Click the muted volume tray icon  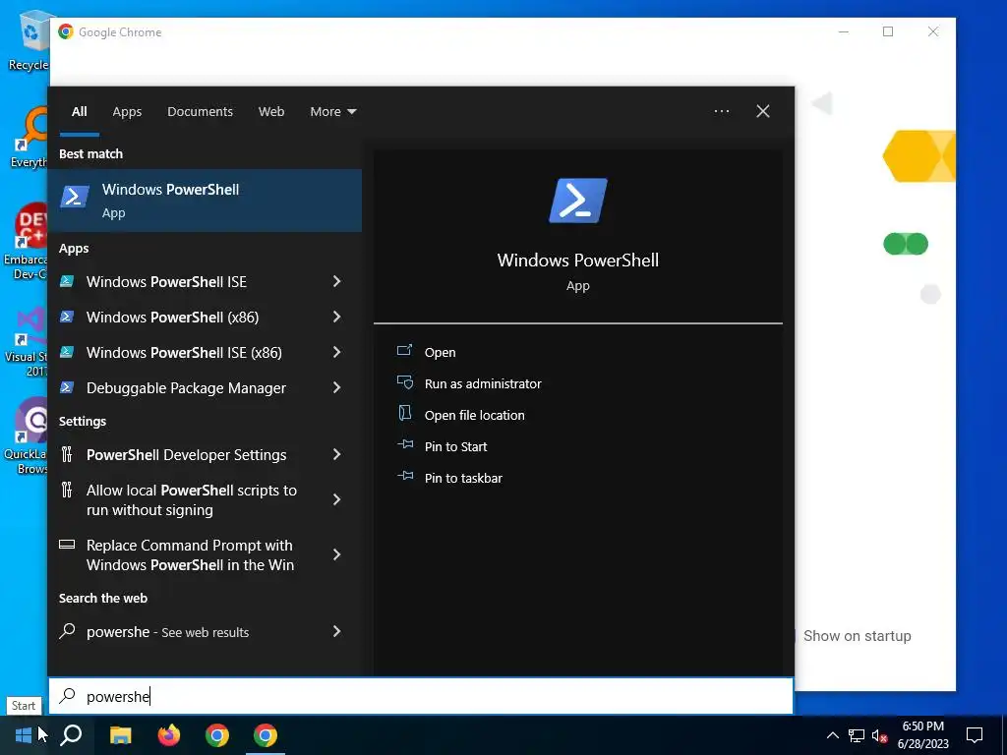tap(880, 735)
